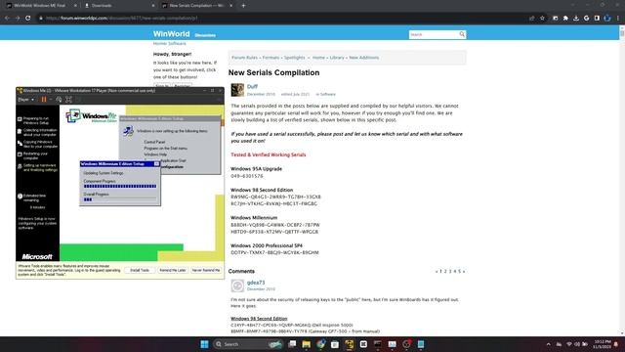Switch to the WinWorld Windows ME Final tab
This screenshot has width=625, height=352.
tap(40, 6)
